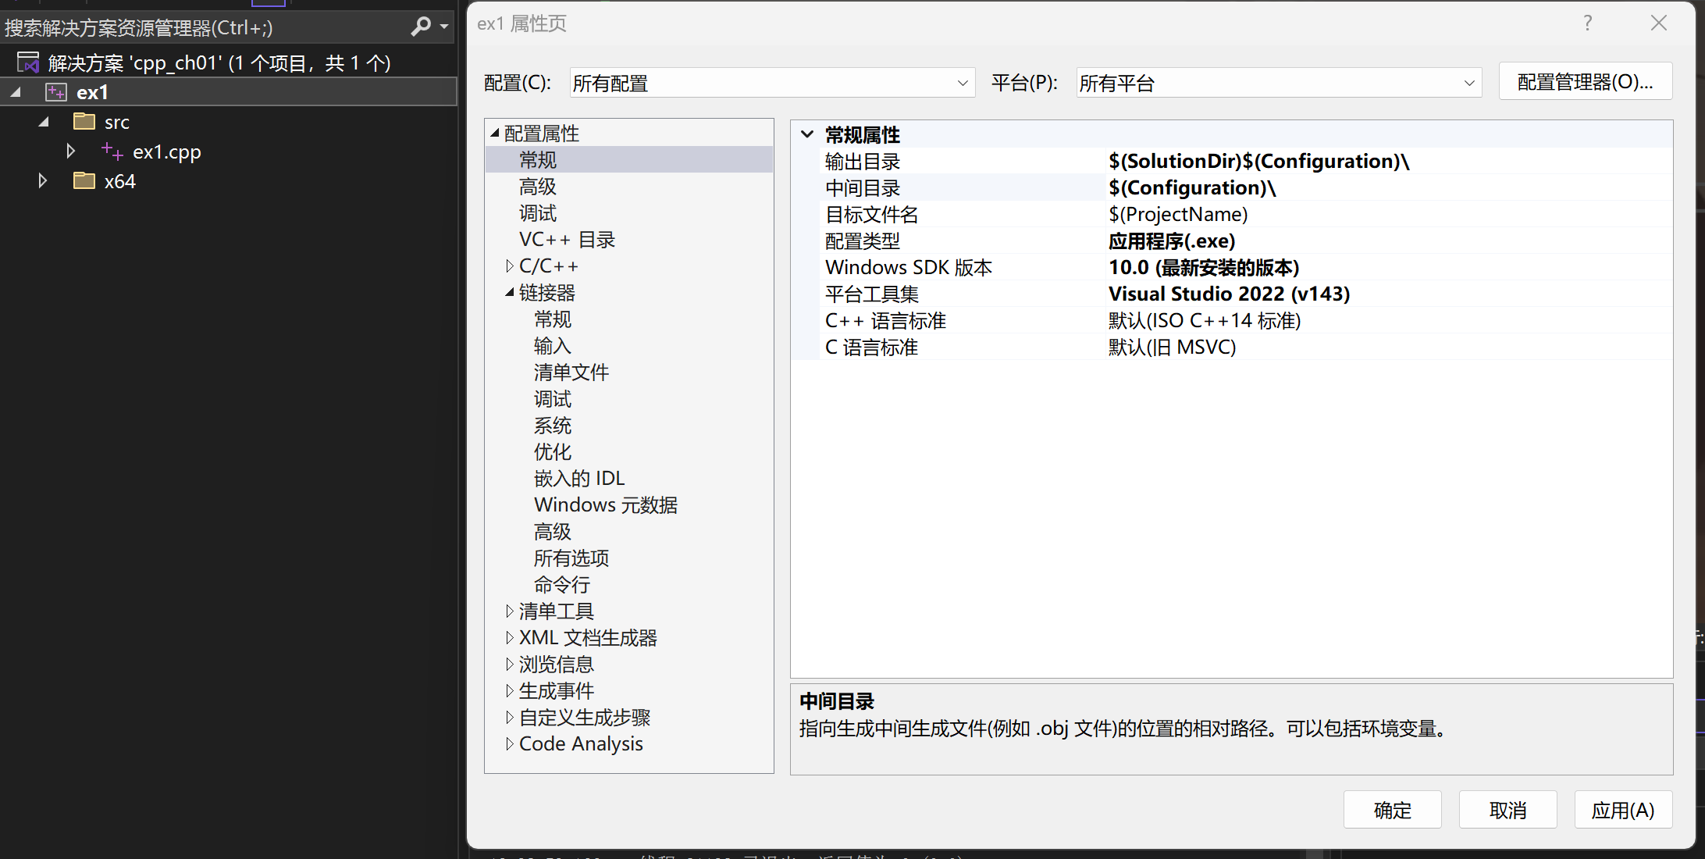Click the 配置管理器(O)... button
The image size is (1705, 859).
pos(1585,82)
